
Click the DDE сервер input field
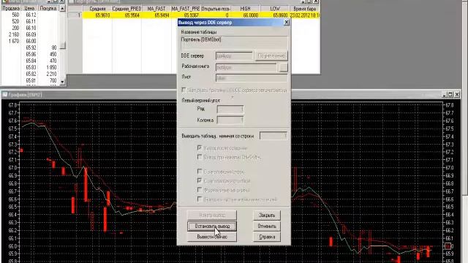point(234,56)
